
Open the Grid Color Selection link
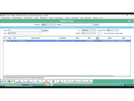pos(109,33)
